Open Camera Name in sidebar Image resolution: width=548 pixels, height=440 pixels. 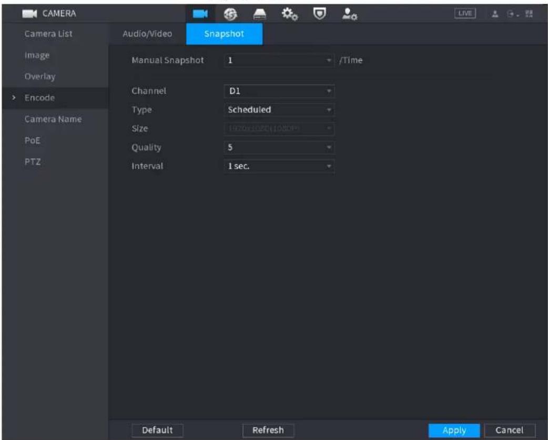[x=53, y=119]
